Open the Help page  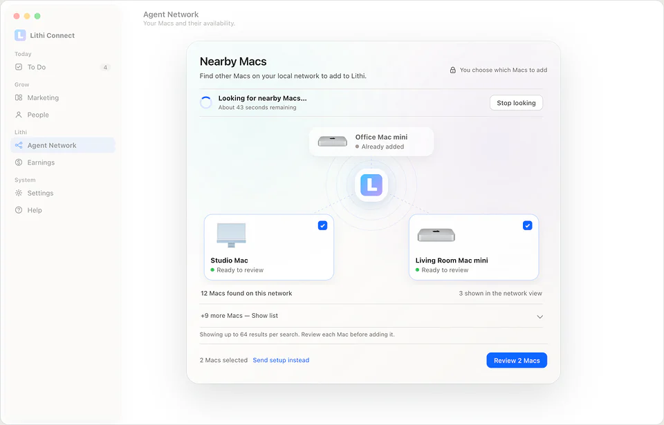click(x=63, y=210)
